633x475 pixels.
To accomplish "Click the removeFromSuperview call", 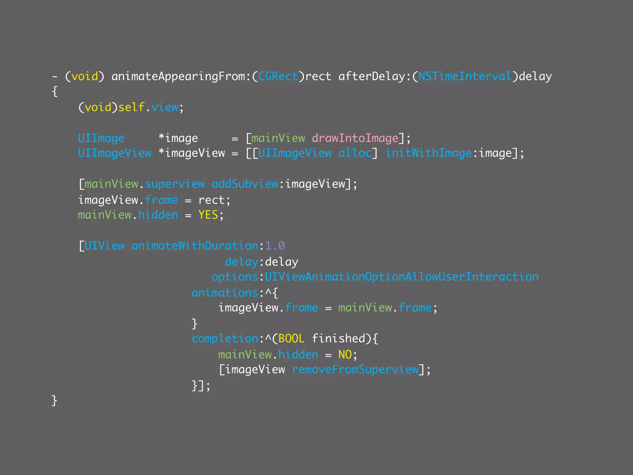I will (x=355, y=370).
